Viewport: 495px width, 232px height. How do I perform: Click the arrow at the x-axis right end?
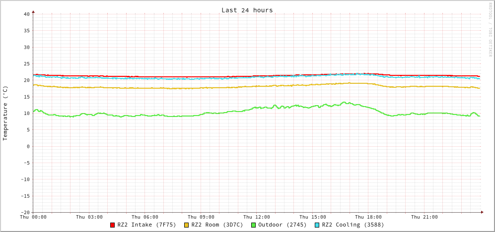tap(482, 212)
